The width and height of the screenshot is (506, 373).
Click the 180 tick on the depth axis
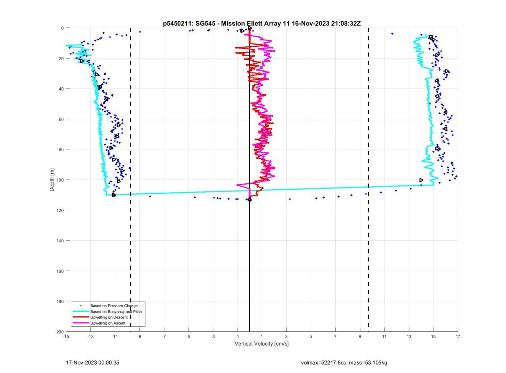[x=59, y=301]
